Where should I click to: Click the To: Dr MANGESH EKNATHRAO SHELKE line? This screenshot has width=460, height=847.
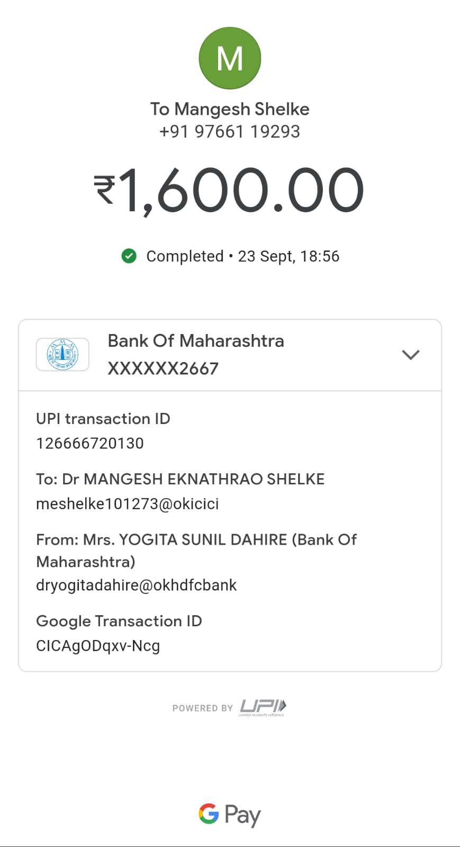(180, 479)
